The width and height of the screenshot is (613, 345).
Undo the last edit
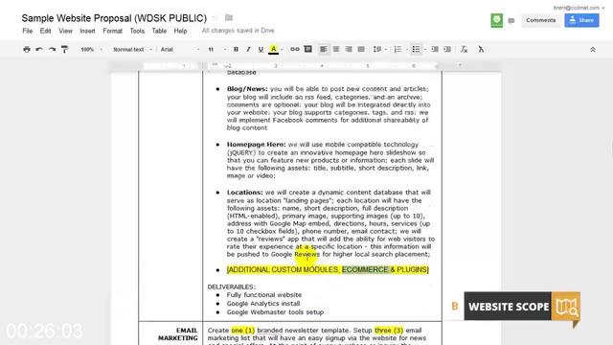click(39, 49)
